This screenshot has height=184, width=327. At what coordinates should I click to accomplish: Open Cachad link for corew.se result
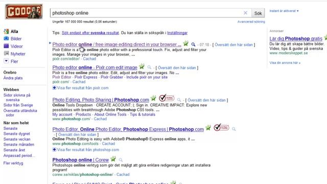pos(123,174)
